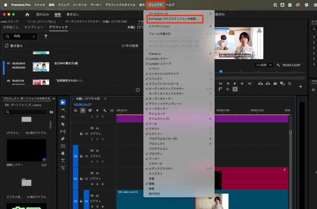
Task: Select the Ripple Edit tool
Action: 63,117
